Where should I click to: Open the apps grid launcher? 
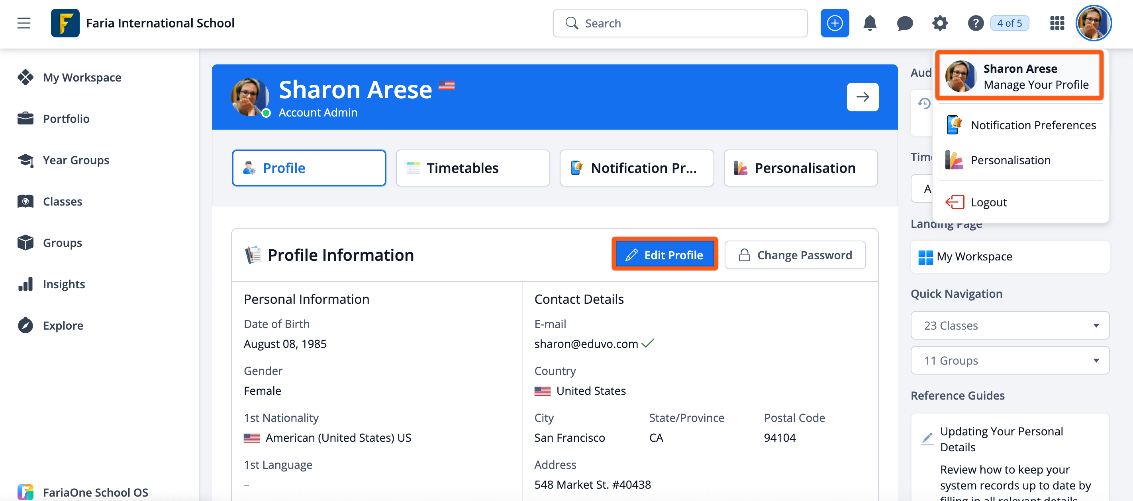pos(1057,23)
